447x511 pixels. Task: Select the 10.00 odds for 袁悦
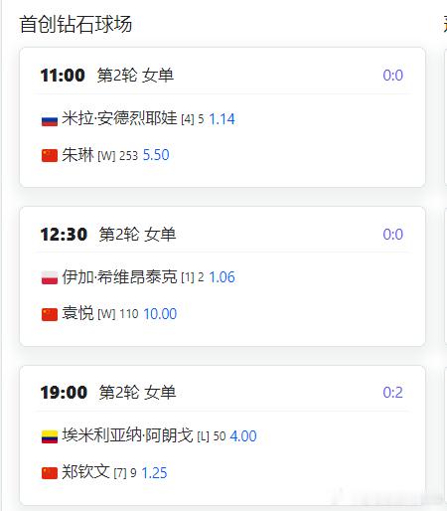[160, 314]
